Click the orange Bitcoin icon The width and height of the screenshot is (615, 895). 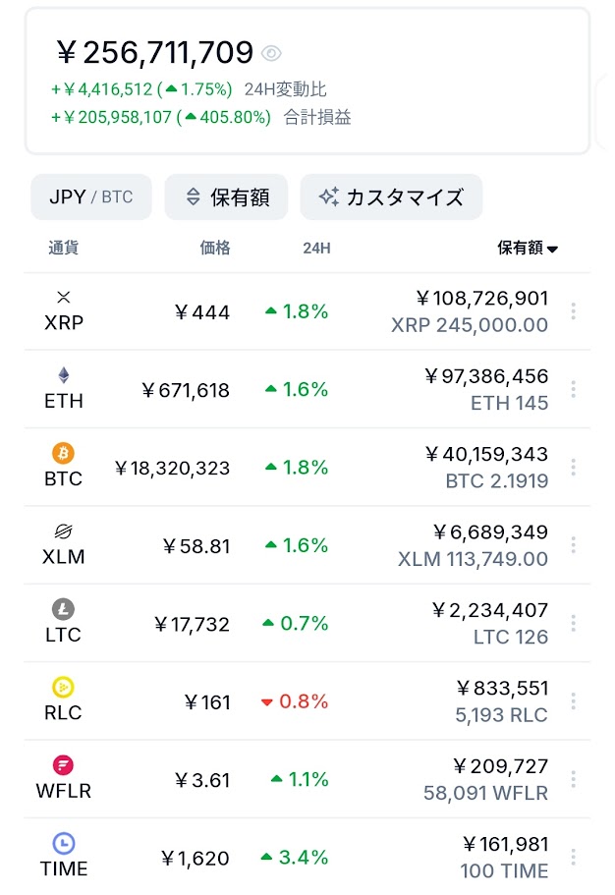(x=64, y=453)
